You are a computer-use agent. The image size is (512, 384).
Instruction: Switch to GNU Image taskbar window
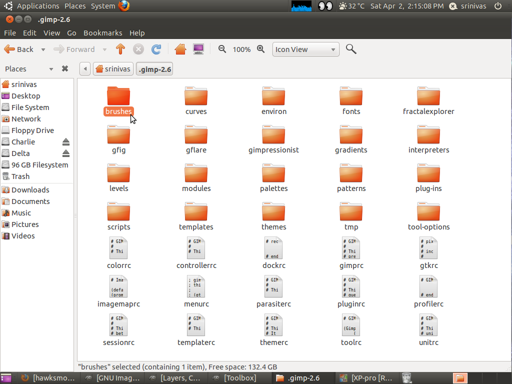(x=112, y=378)
